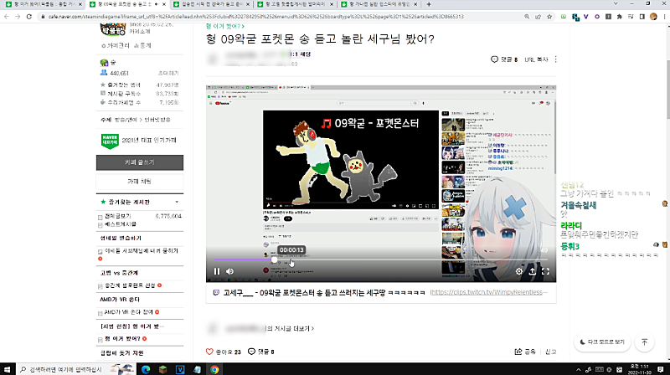Switch to the first browser tab
Screen dimensions: 670x375
tap(44, 4)
